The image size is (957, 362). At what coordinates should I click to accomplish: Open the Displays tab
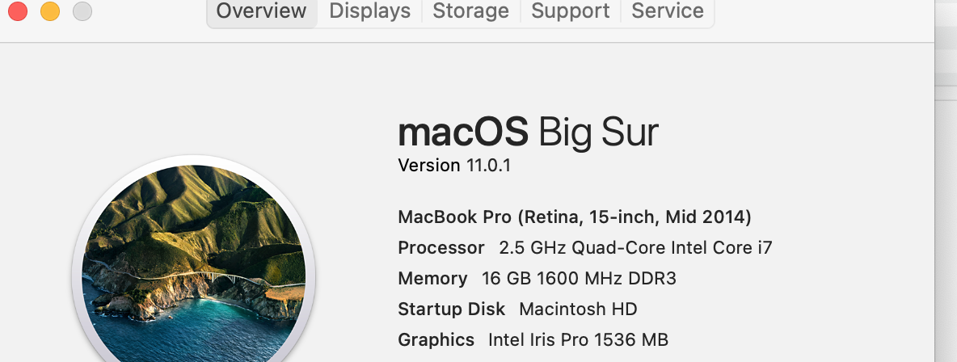point(369,11)
